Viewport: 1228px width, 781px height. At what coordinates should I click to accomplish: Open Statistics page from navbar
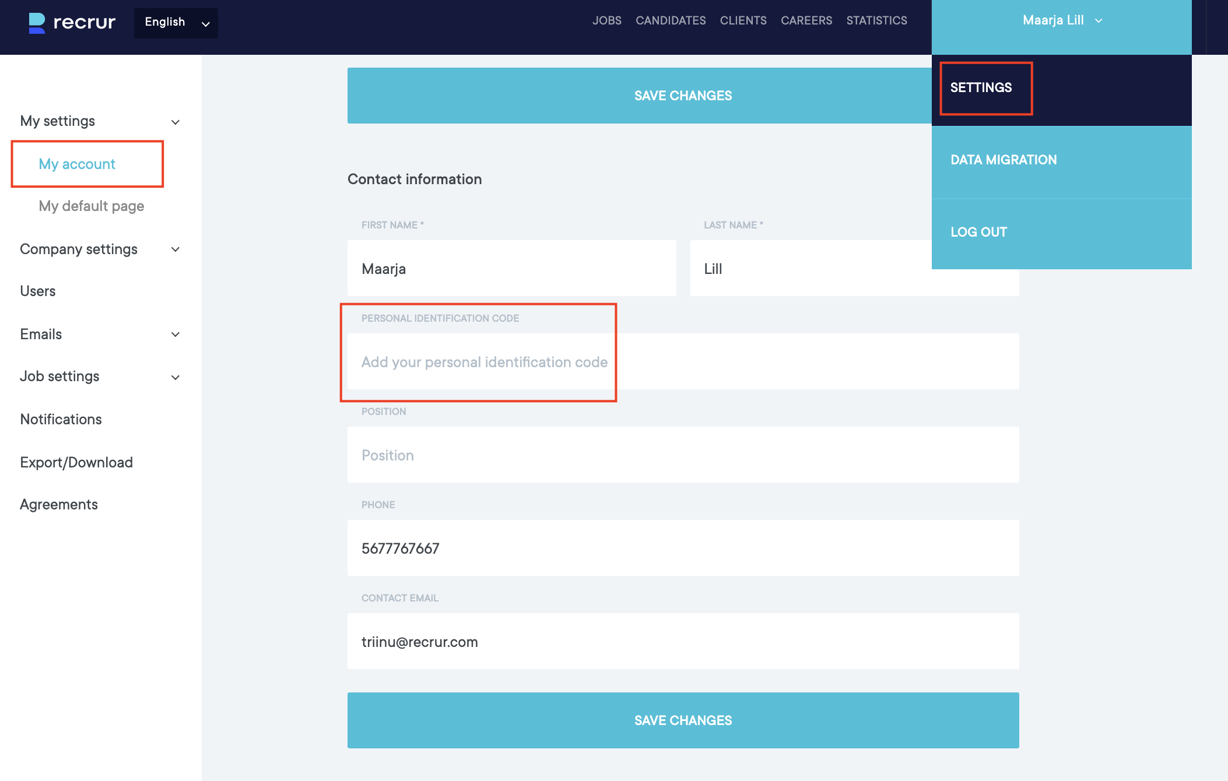click(x=876, y=20)
